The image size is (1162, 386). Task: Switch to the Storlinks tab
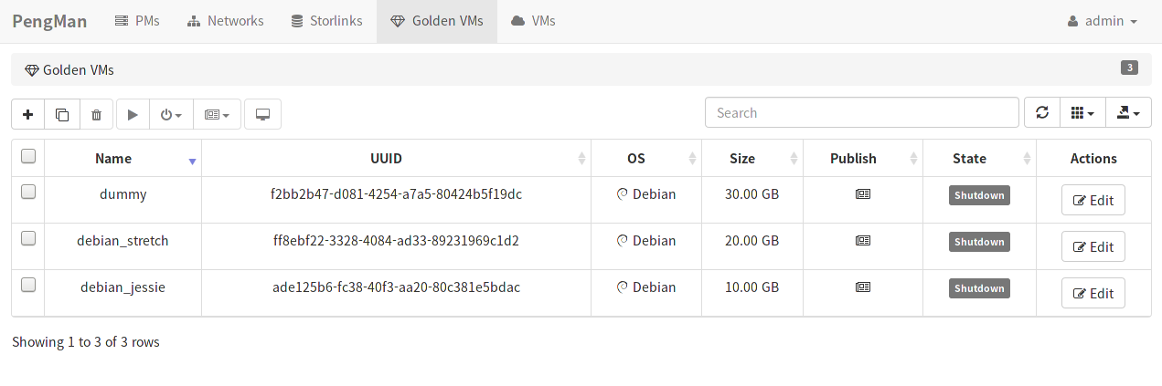[326, 21]
